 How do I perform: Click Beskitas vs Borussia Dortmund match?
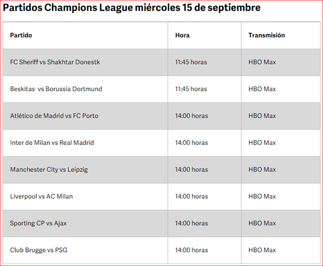point(56,89)
